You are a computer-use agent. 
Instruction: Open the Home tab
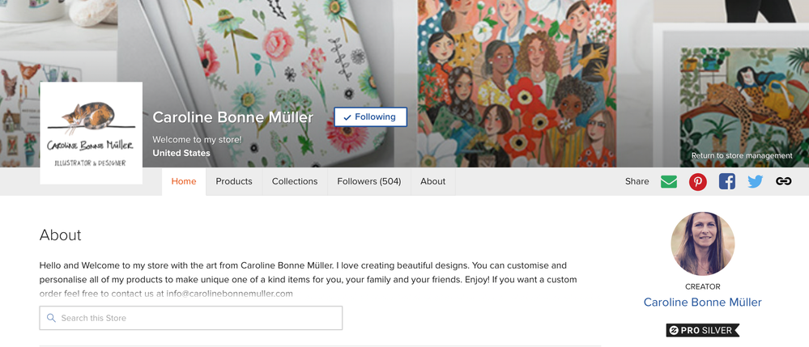[184, 181]
